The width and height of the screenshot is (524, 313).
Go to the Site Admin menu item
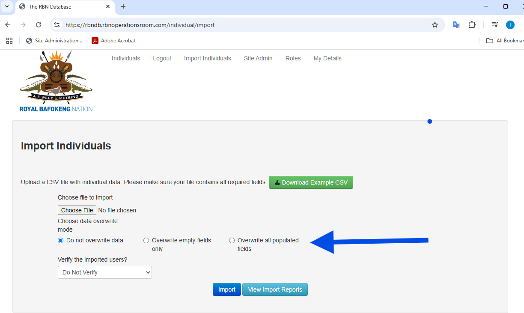[258, 58]
